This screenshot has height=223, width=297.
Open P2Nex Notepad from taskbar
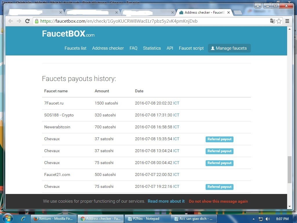coord(148,219)
